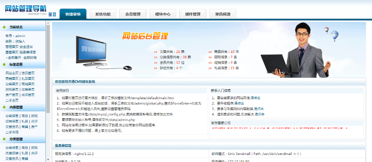Click the red left-arrow tab scroller
The image size is (372, 162).
(50, 14)
